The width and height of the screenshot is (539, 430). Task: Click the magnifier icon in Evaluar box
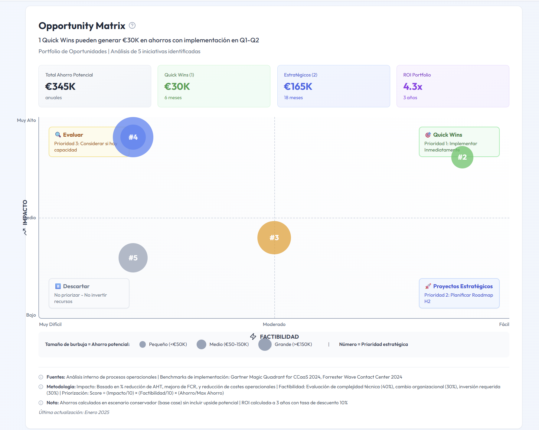pos(58,135)
